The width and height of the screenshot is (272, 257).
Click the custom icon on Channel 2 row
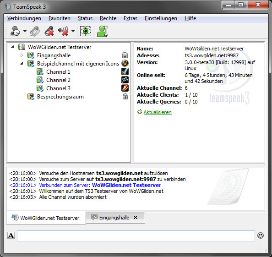click(125, 80)
